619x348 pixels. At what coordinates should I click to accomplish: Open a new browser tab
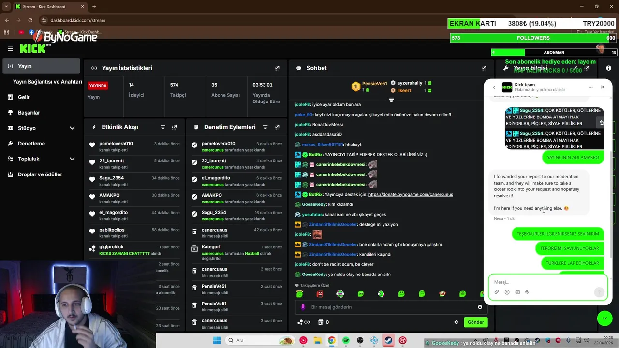(x=94, y=7)
